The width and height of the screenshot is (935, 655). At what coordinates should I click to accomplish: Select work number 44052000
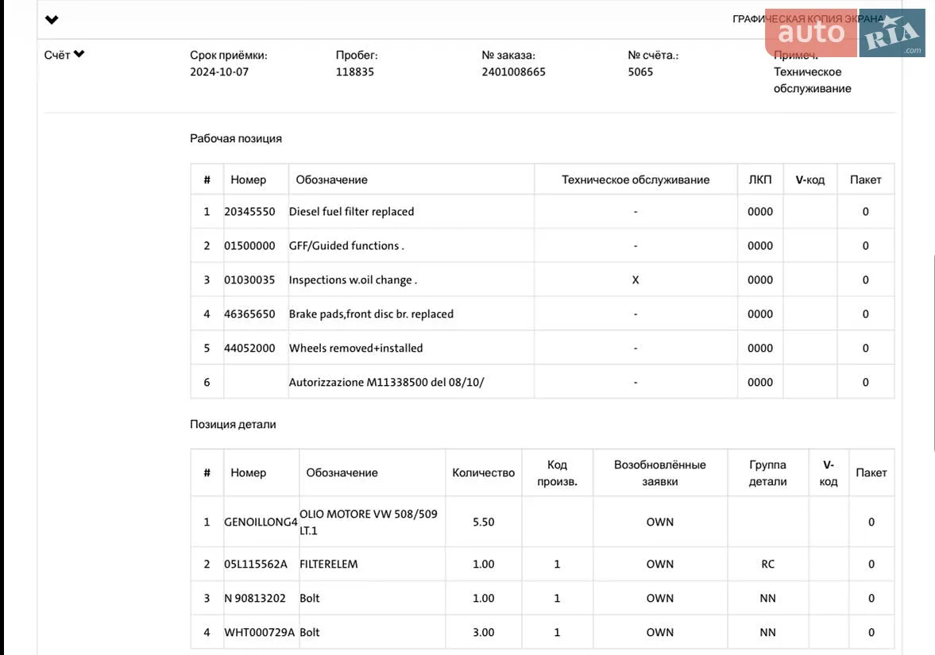click(x=250, y=348)
